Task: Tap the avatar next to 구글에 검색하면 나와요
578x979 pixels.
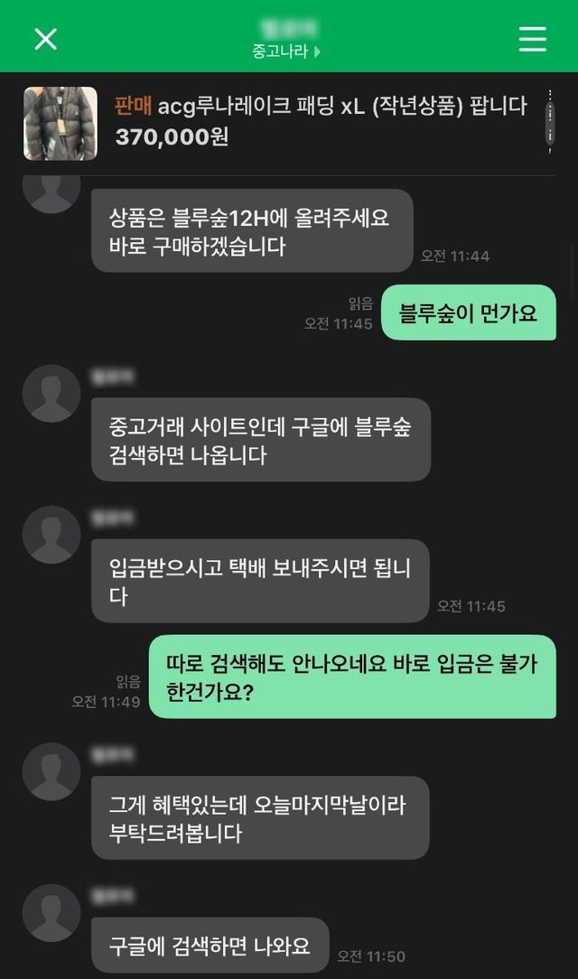Action: (x=51, y=913)
